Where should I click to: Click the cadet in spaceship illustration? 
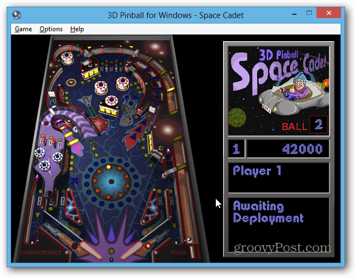pos(293,94)
